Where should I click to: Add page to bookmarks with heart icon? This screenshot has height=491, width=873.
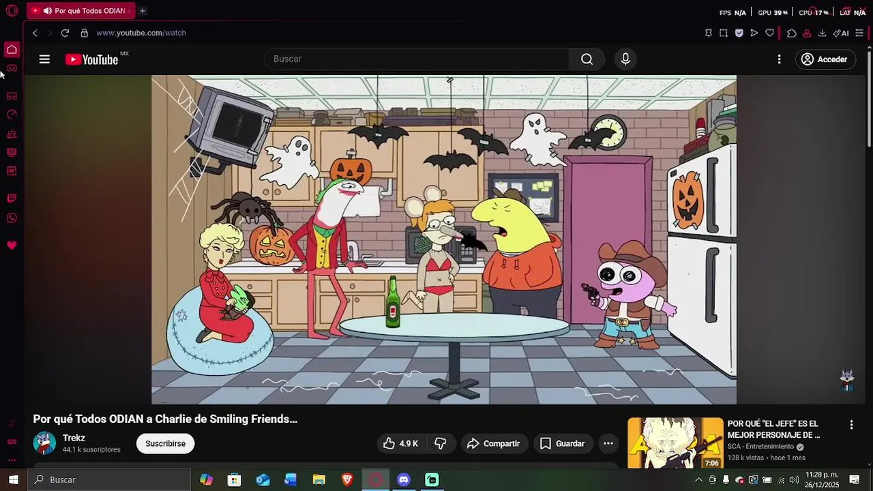[x=770, y=33]
